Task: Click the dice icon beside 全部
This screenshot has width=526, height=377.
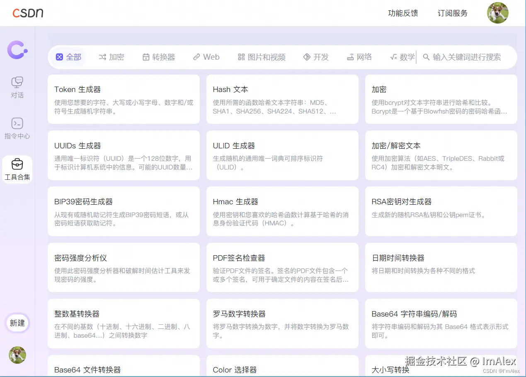Action: pyautogui.click(x=59, y=57)
